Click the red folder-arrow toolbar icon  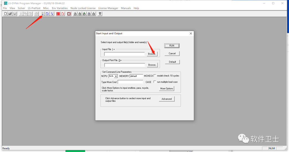pyautogui.click(x=63, y=14)
